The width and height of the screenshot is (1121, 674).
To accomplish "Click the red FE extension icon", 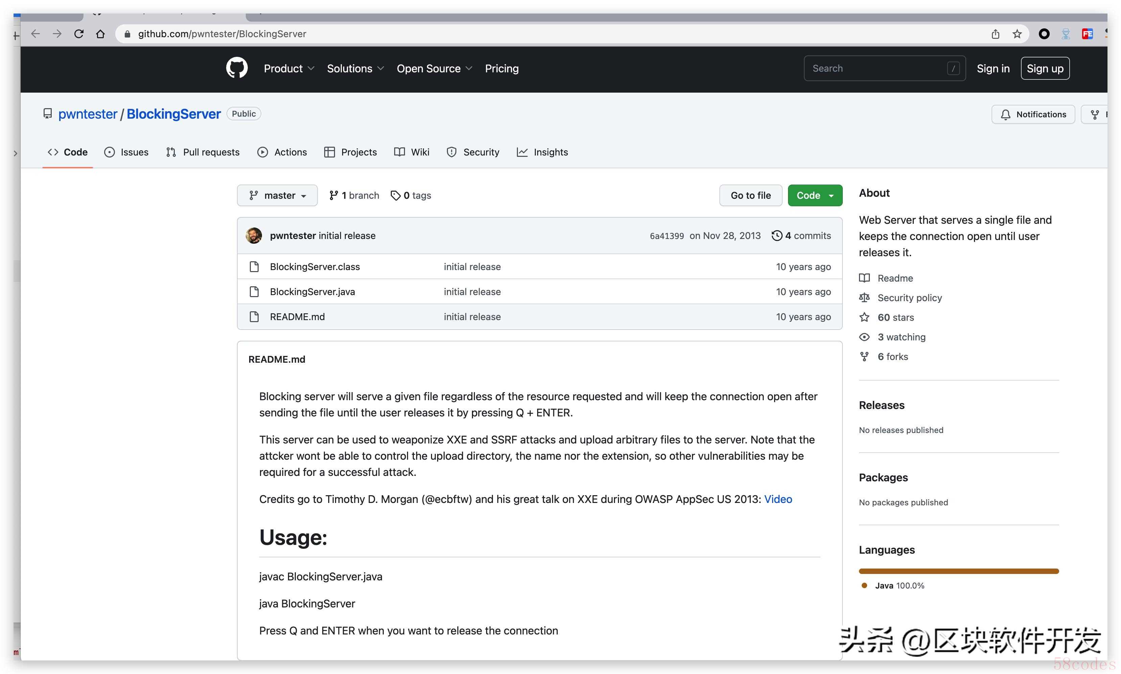I will pos(1088,34).
